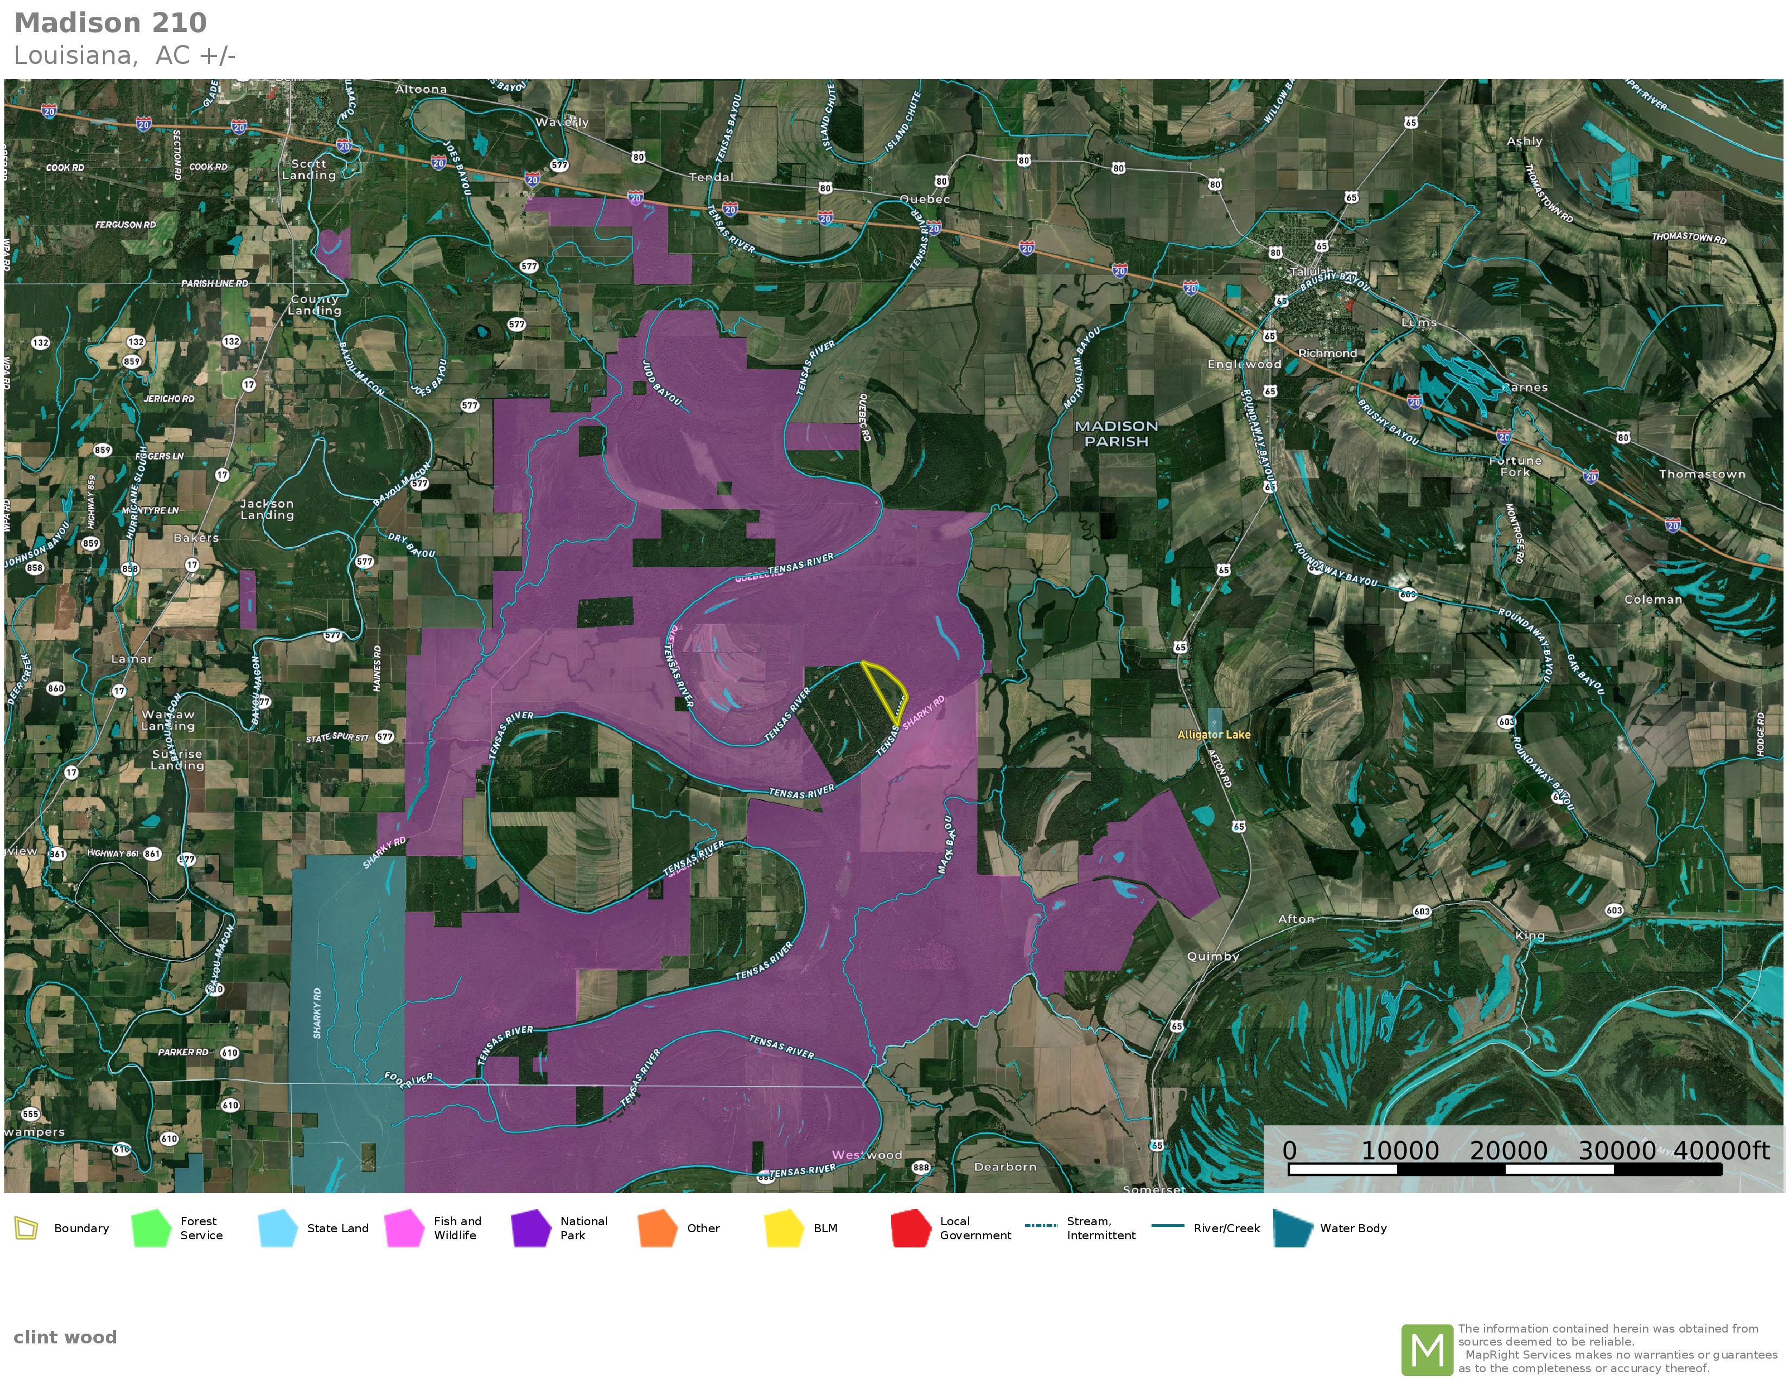
Task: Click the yellow BLM legend icon
Action: 783,1228
